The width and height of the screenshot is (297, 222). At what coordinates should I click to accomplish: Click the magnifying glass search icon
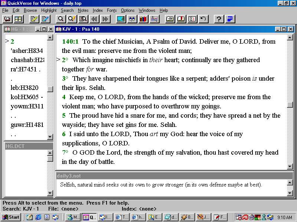[x=61, y=19]
